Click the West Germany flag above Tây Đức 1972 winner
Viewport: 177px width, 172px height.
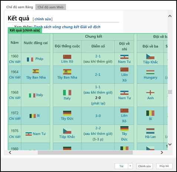click(x=67, y=113)
